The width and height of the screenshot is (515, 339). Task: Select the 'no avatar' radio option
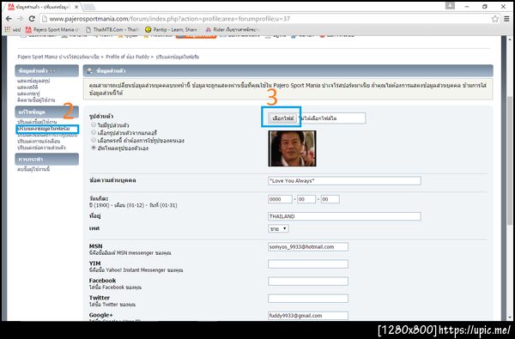(x=94, y=124)
